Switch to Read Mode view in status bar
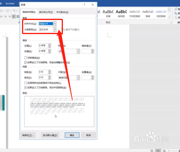The height and width of the screenshot is (152, 180). pyautogui.click(x=152, y=150)
